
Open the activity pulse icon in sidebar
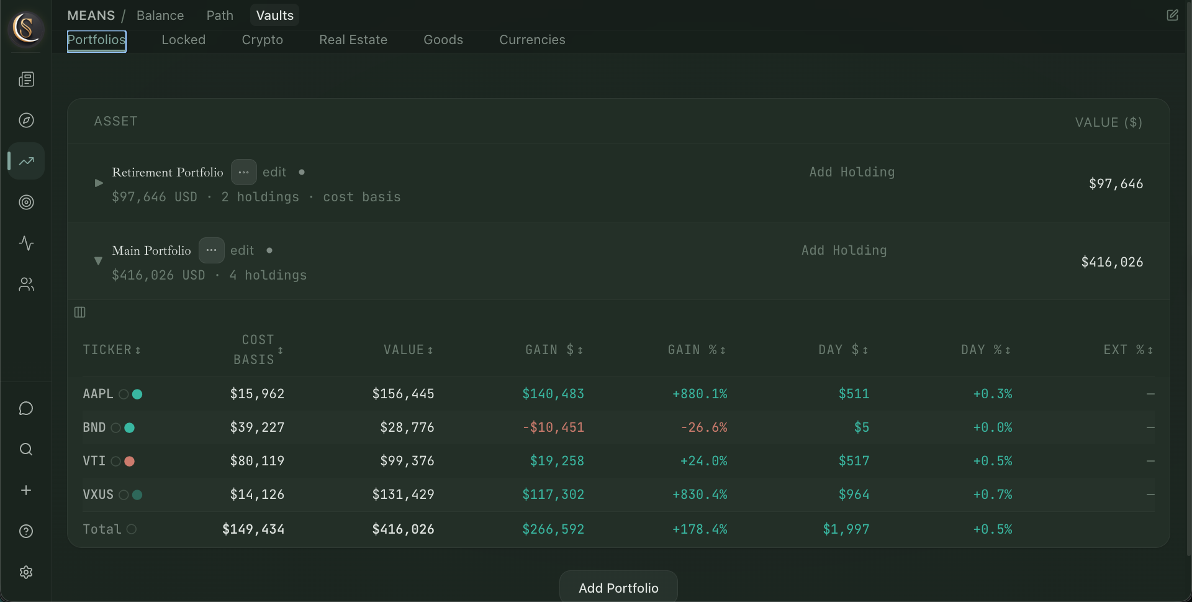pyautogui.click(x=26, y=243)
